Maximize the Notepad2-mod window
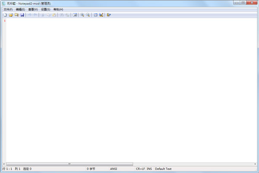This screenshot has height=173, width=259. click(243, 3)
